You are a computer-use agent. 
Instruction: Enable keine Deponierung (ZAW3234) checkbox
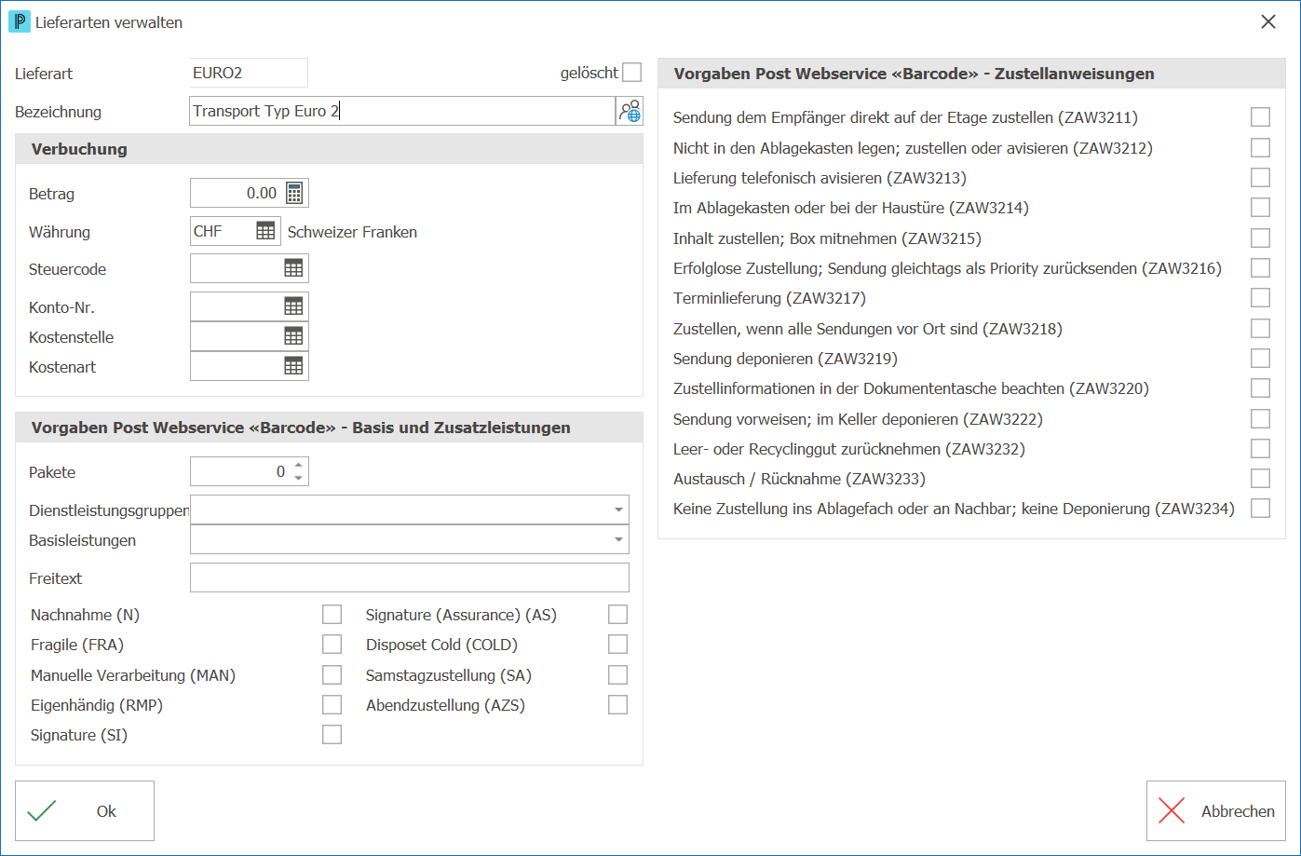click(1260, 509)
